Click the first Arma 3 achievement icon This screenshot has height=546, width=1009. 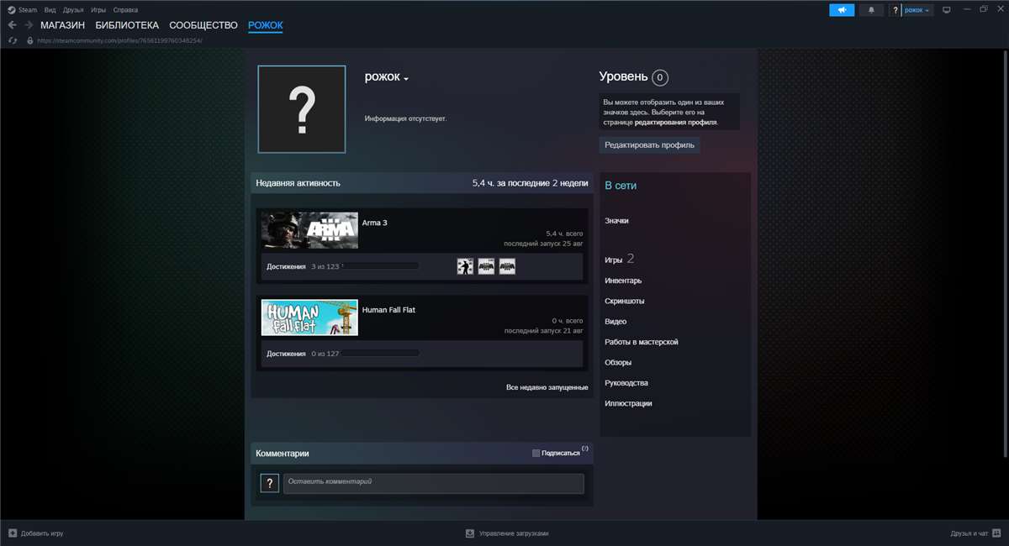(465, 266)
